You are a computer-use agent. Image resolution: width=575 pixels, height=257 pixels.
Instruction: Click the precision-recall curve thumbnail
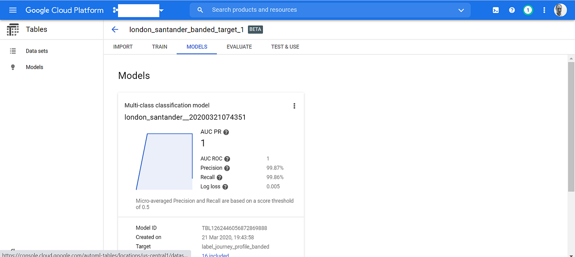pyautogui.click(x=164, y=161)
